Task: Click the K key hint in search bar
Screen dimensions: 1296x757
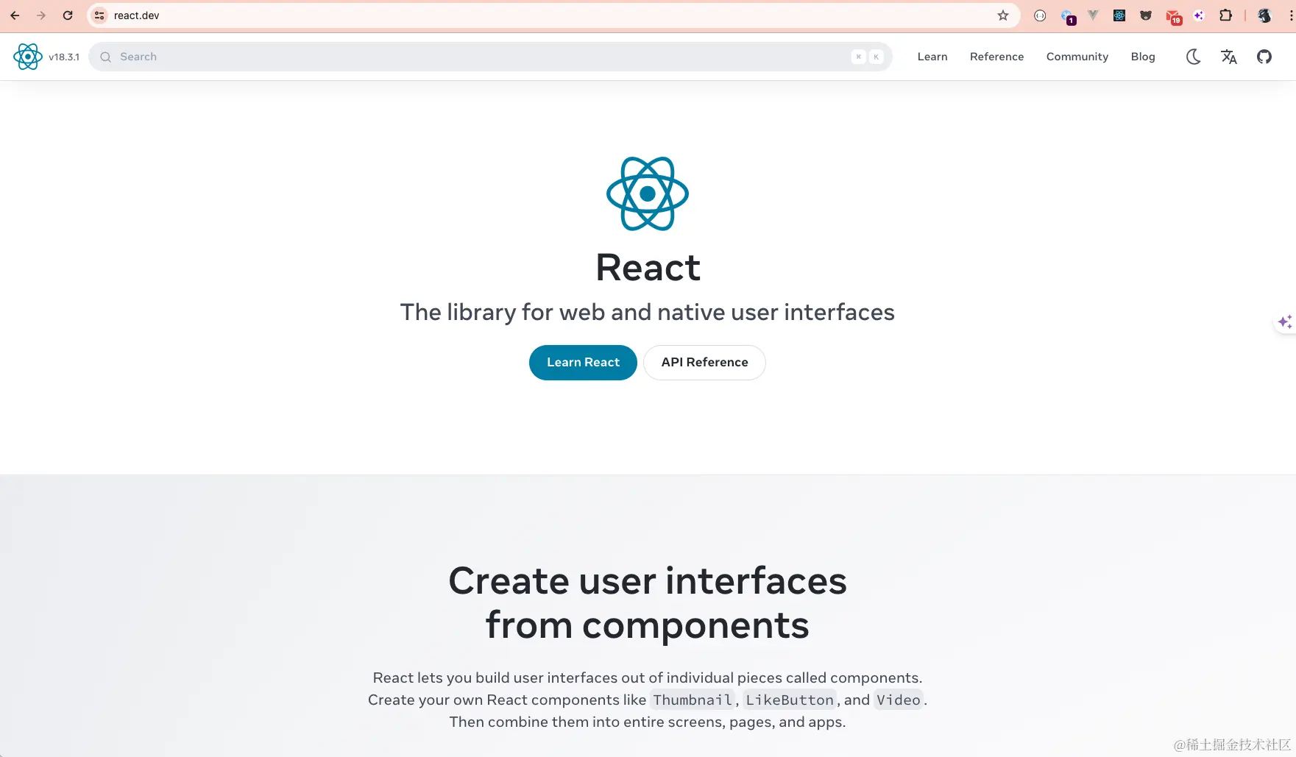Action: 876,57
